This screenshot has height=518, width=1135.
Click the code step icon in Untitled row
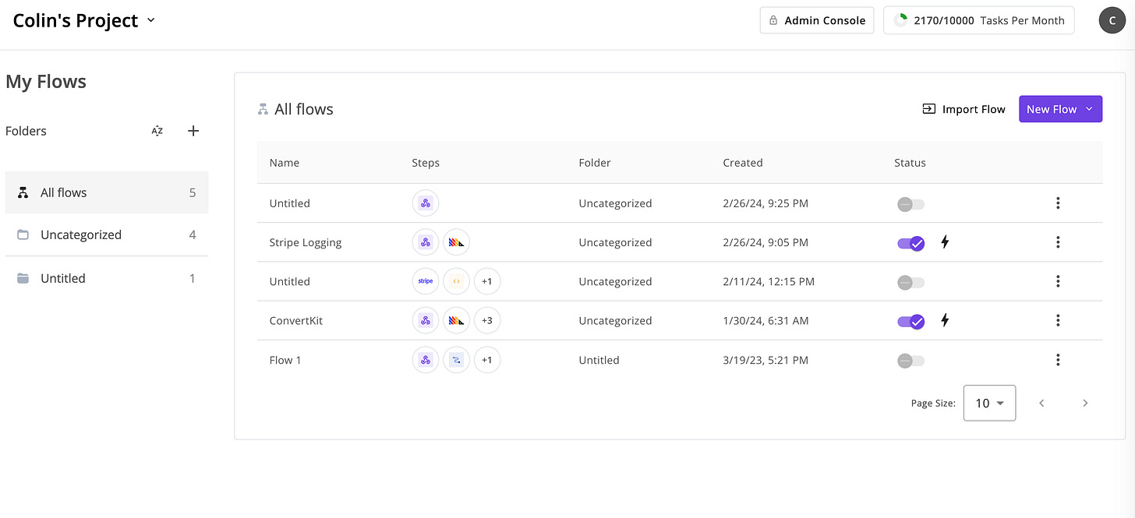(457, 281)
